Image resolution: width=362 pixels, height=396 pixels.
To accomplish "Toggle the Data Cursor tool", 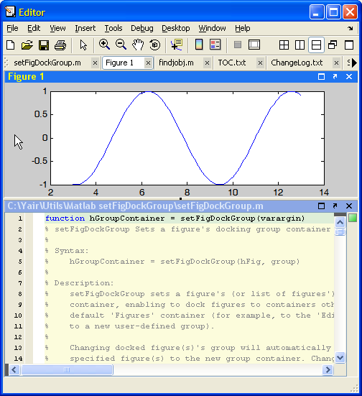I will click(177, 45).
